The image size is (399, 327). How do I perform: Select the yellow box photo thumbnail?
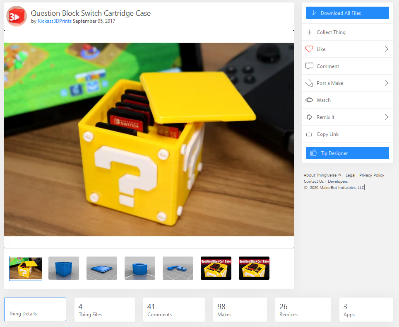click(25, 268)
